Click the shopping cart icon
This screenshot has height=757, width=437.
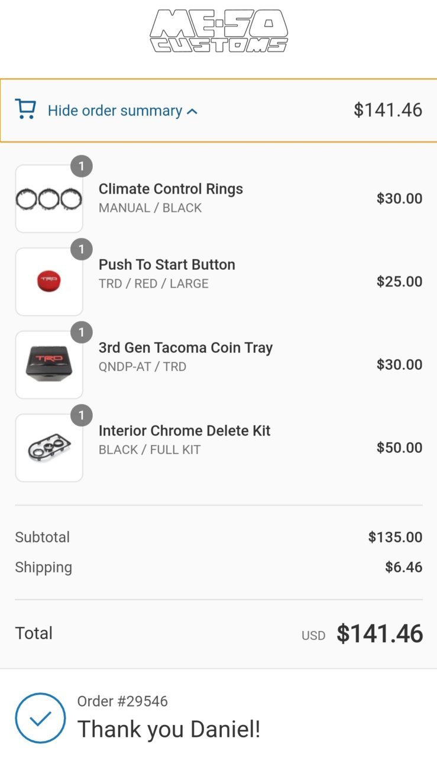[x=25, y=109]
